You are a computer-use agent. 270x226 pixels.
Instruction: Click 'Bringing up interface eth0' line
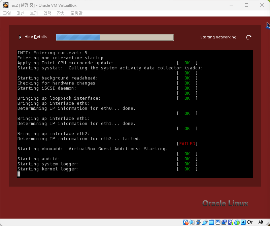(x=54, y=103)
